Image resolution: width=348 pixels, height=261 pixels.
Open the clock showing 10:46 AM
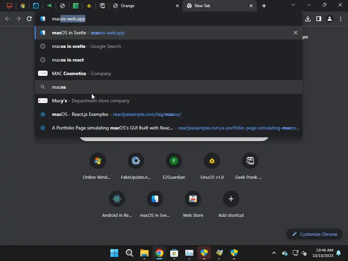tap(323, 253)
